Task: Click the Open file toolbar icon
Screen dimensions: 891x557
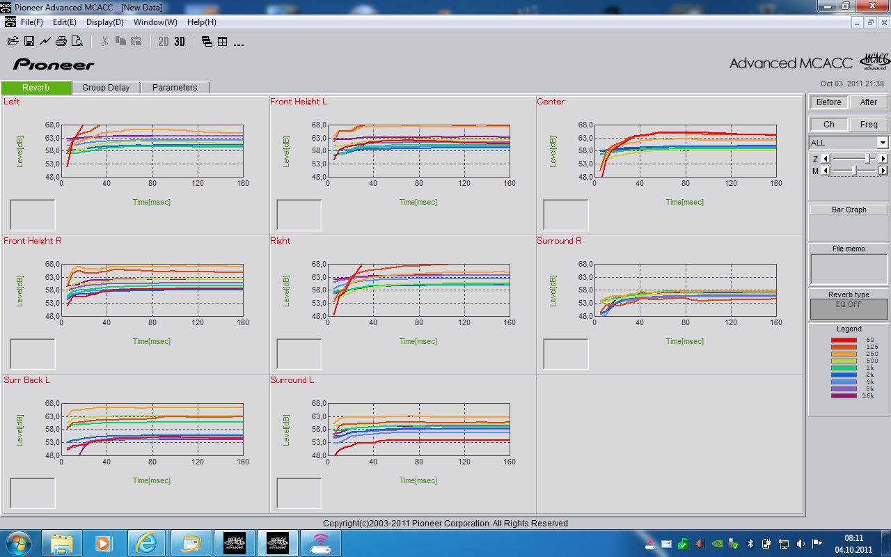Action: click(13, 42)
